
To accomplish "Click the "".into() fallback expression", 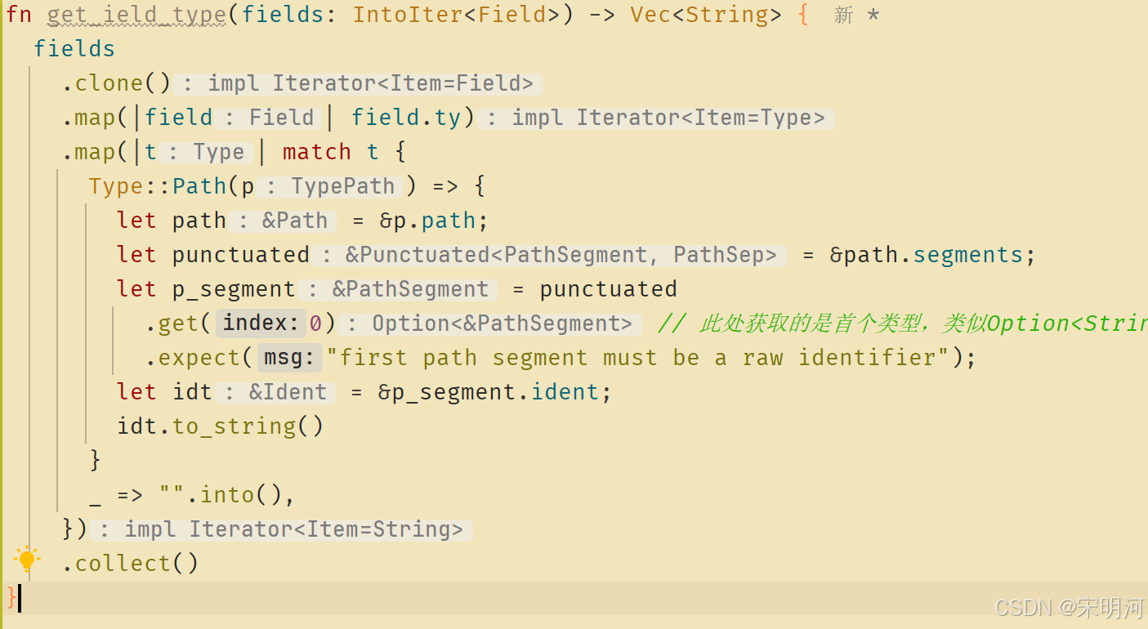I will click(x=220, y=495).
